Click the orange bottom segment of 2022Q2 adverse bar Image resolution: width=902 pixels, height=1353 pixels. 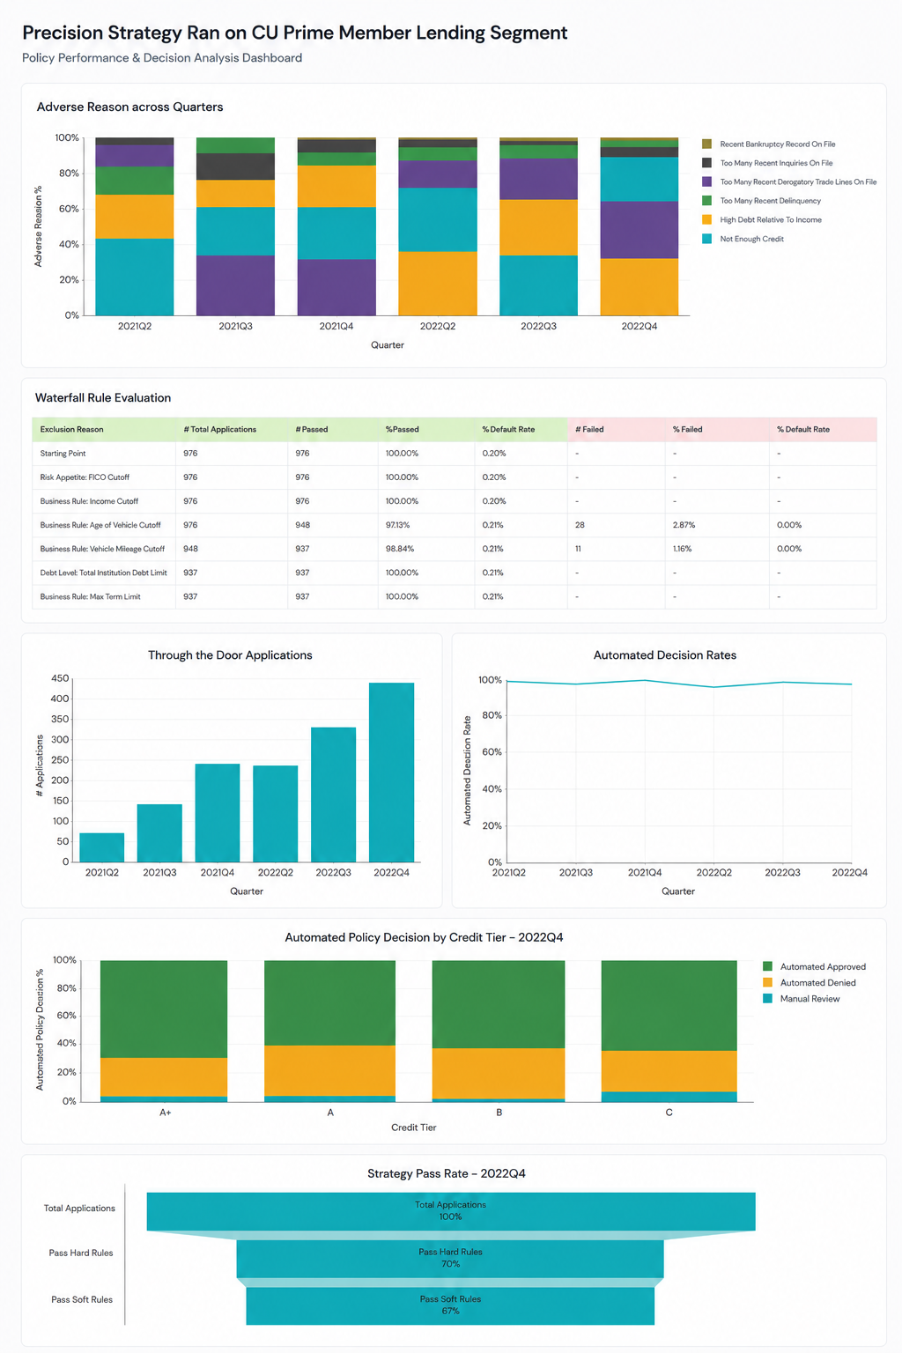tap(438, 284)
